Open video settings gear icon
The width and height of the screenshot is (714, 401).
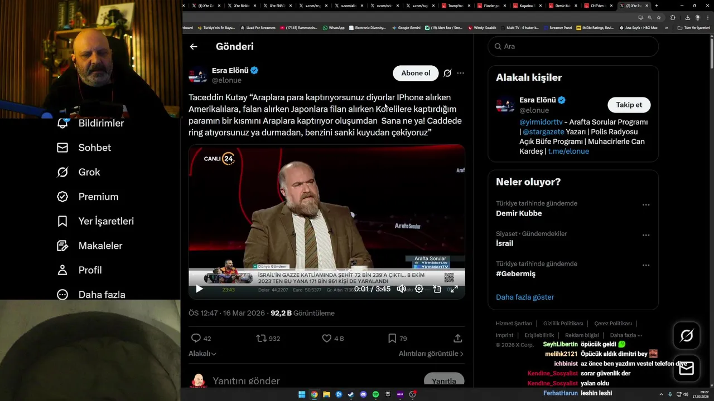click(419, 288)
